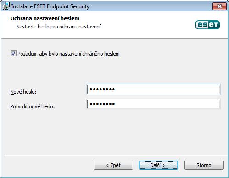Viewport: 229px width, 178px height.
Task: Cancel installation with the 'Storno' button
Action: click(x=204, y=165)
